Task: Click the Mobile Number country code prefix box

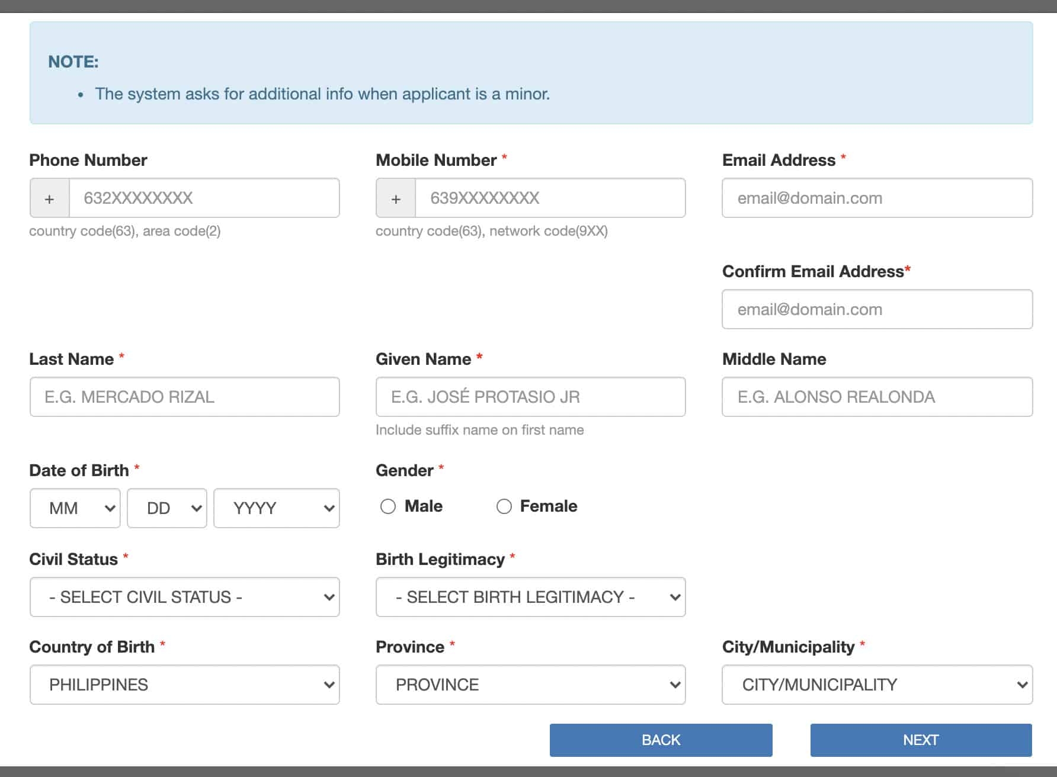Action: click(x=395, y=198)
